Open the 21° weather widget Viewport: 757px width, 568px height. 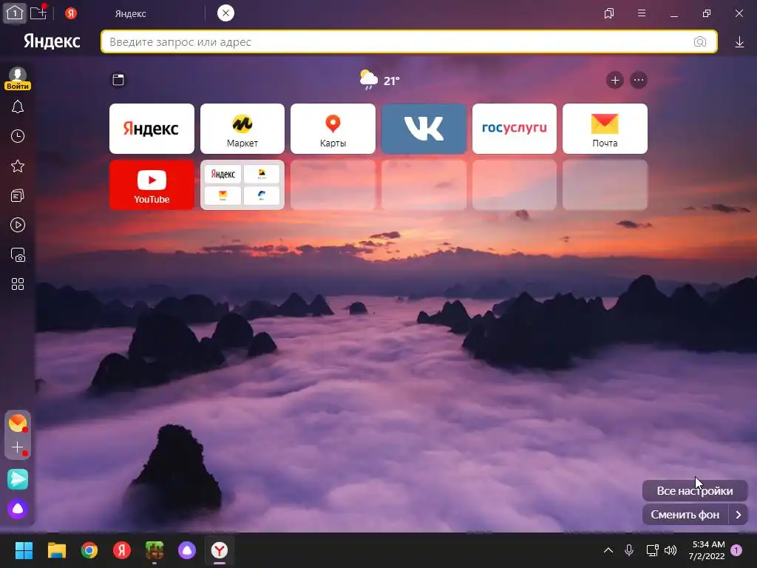380,80
